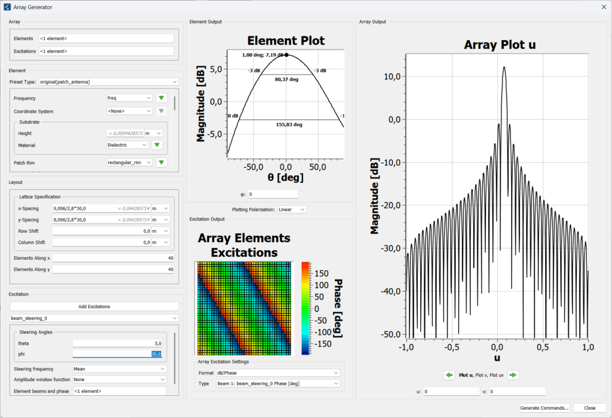The image size is (612, 418).
Task: Click the Phase colorbar beside the excitations plot
Action: 307,308
